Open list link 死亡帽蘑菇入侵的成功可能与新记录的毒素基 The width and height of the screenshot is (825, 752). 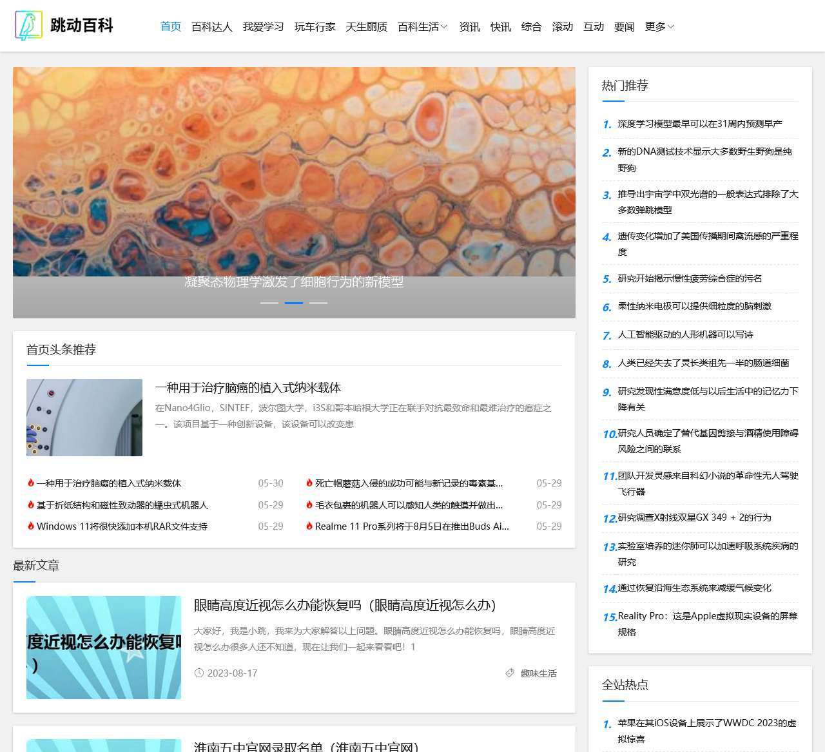click(409, 483)
